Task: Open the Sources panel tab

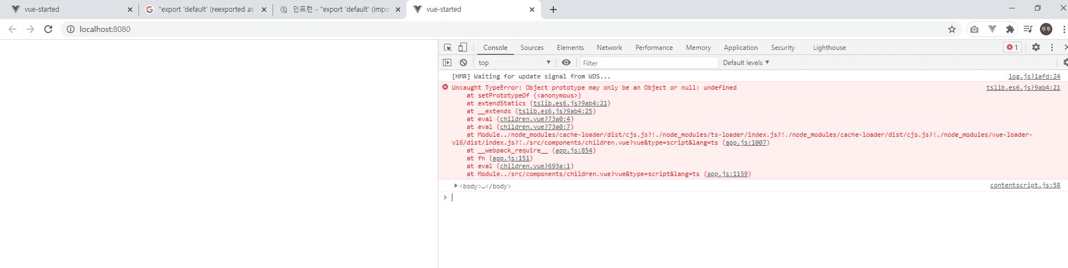Action: point(532,48)
